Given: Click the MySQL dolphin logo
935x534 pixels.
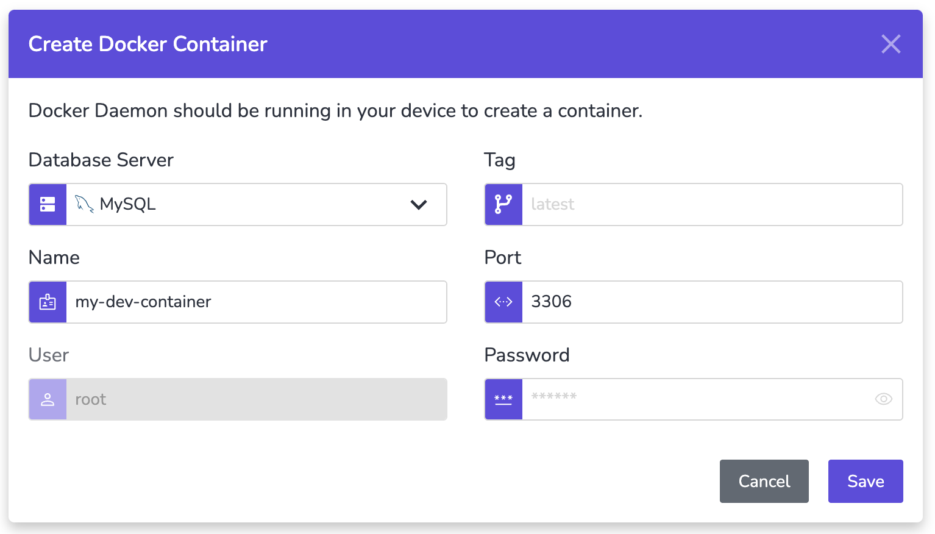Looking at the screenshot, I should [x=84, y=204].
